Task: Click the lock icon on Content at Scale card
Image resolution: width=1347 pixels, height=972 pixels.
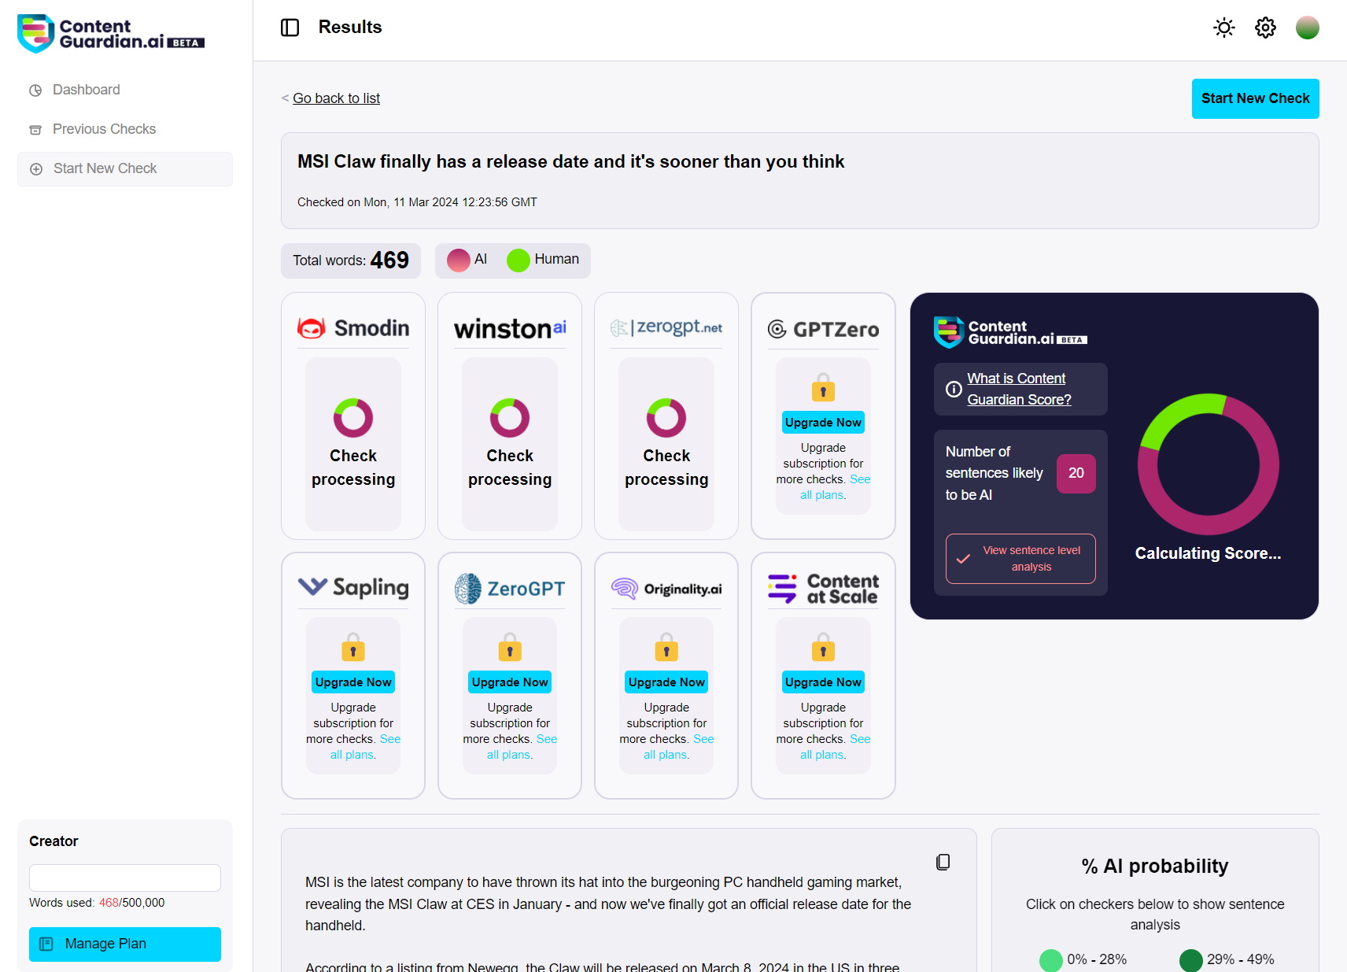Action: [x=823, y=648]
